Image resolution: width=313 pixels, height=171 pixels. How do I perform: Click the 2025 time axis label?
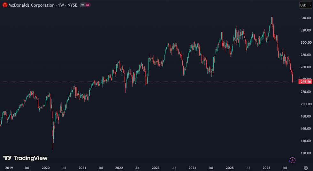230,168
